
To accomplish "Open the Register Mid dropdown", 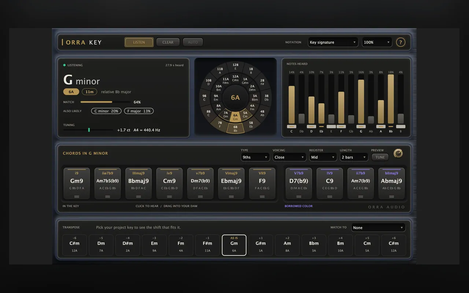I will pos(323,157).
